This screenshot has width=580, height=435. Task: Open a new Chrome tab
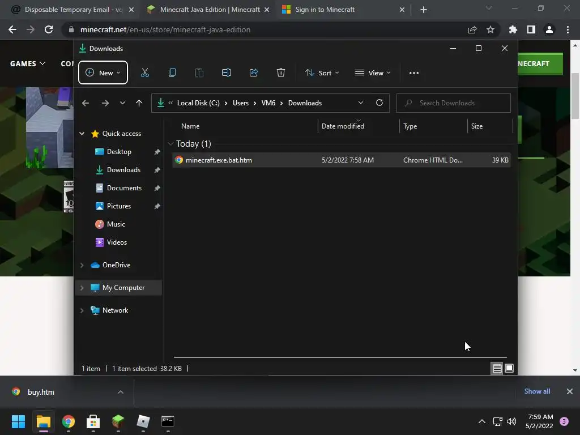[x=424, y=10]
